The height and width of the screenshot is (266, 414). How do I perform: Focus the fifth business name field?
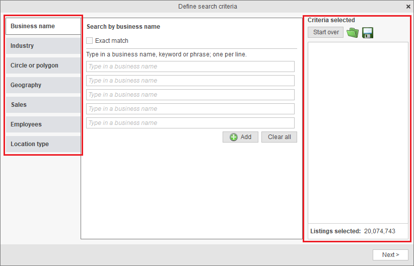pyautogui.click(x=190, y=123)
